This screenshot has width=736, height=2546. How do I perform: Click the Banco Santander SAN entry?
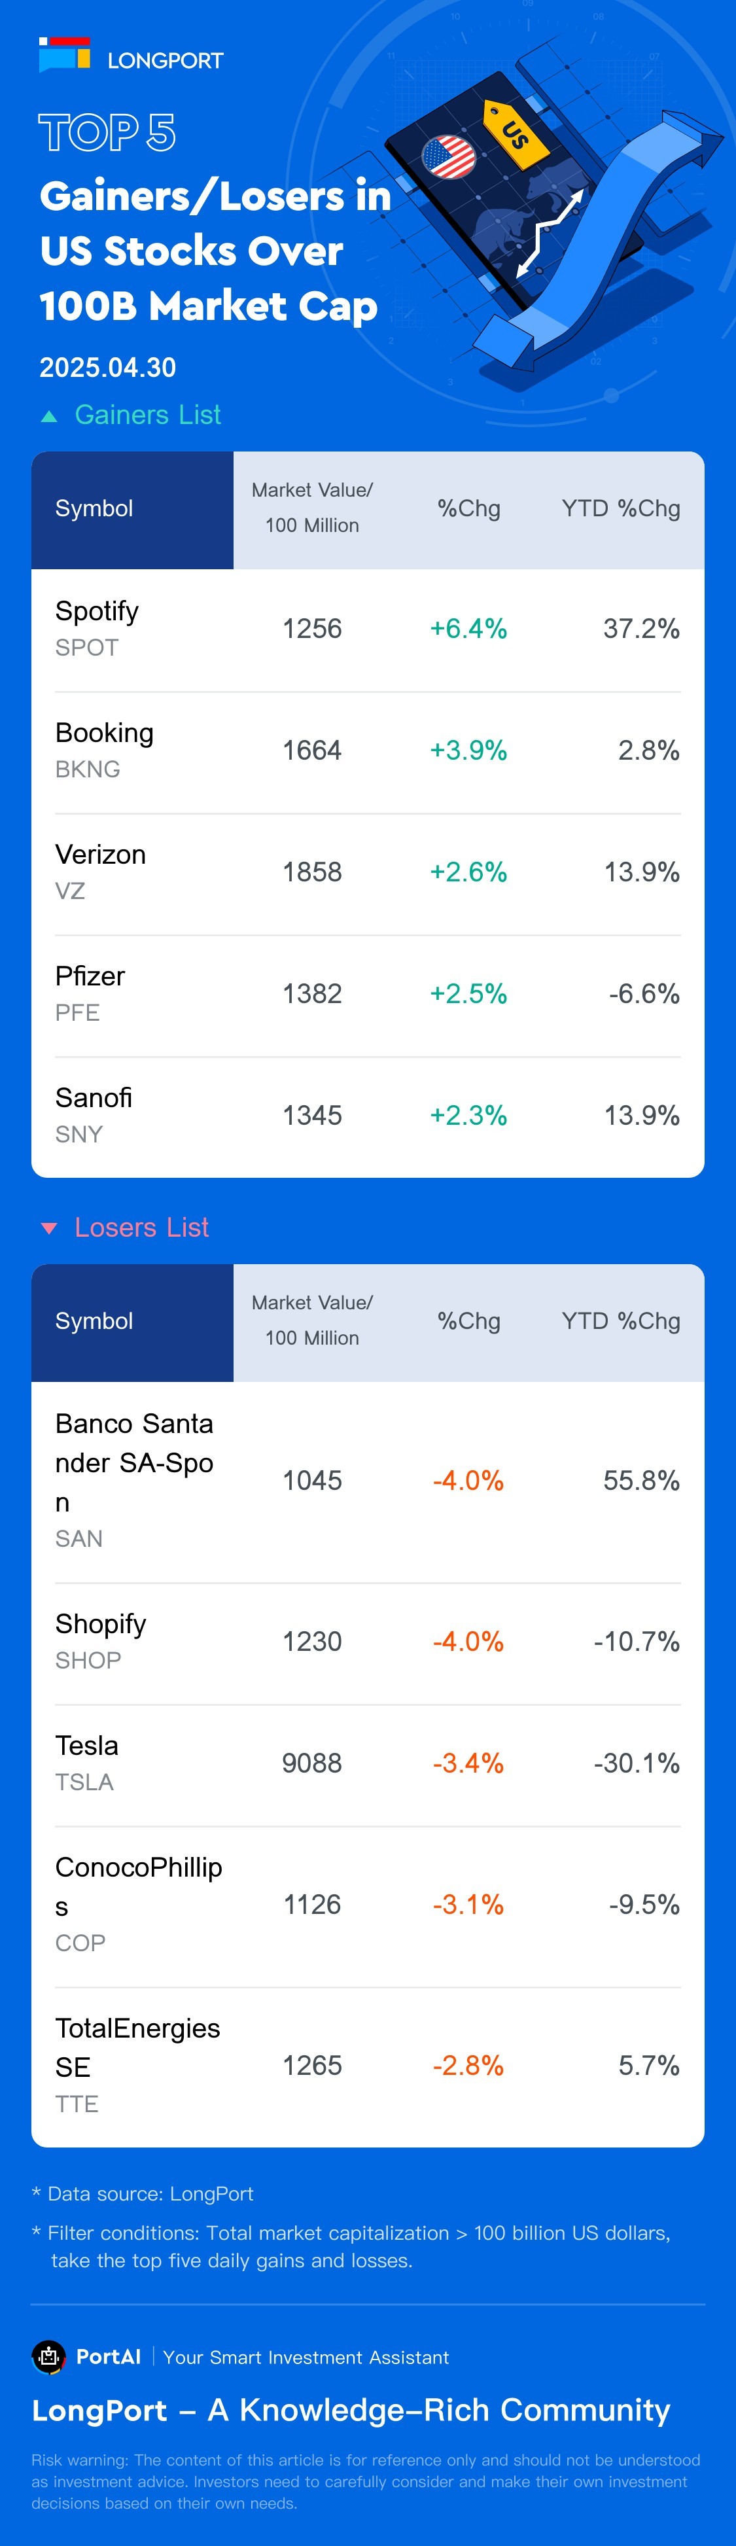[368, 1479]
